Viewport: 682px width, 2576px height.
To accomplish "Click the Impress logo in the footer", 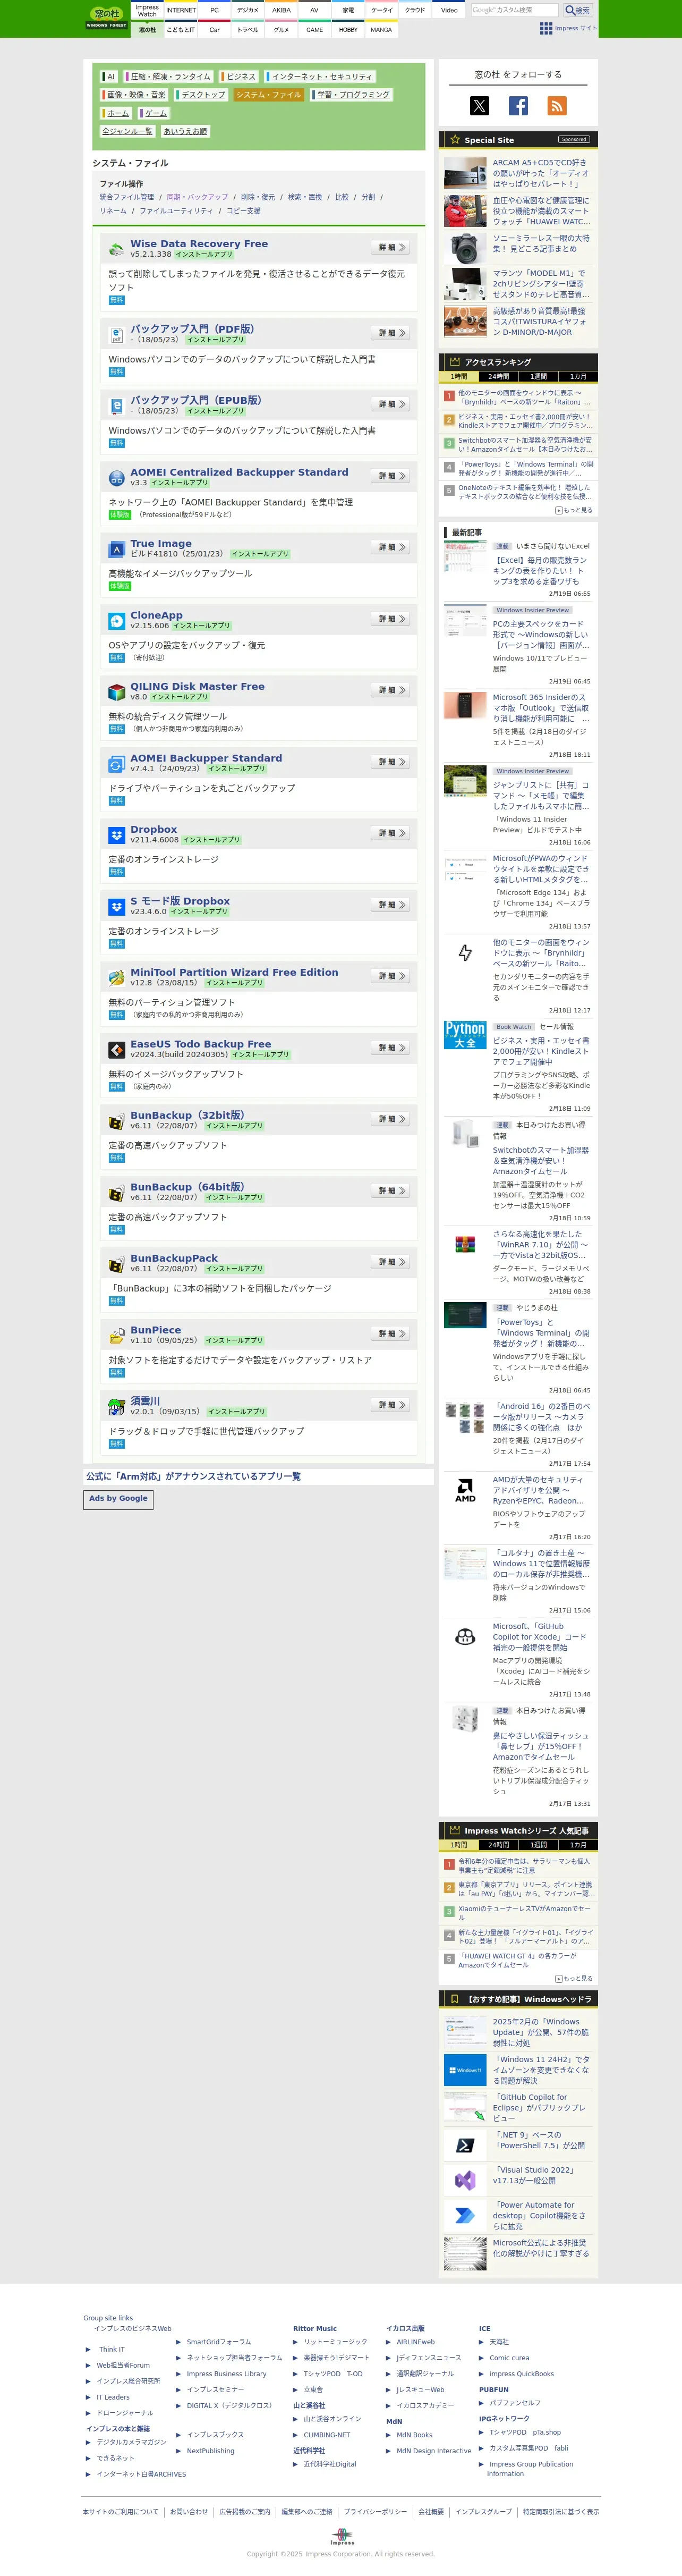I will pos(341,2537).
